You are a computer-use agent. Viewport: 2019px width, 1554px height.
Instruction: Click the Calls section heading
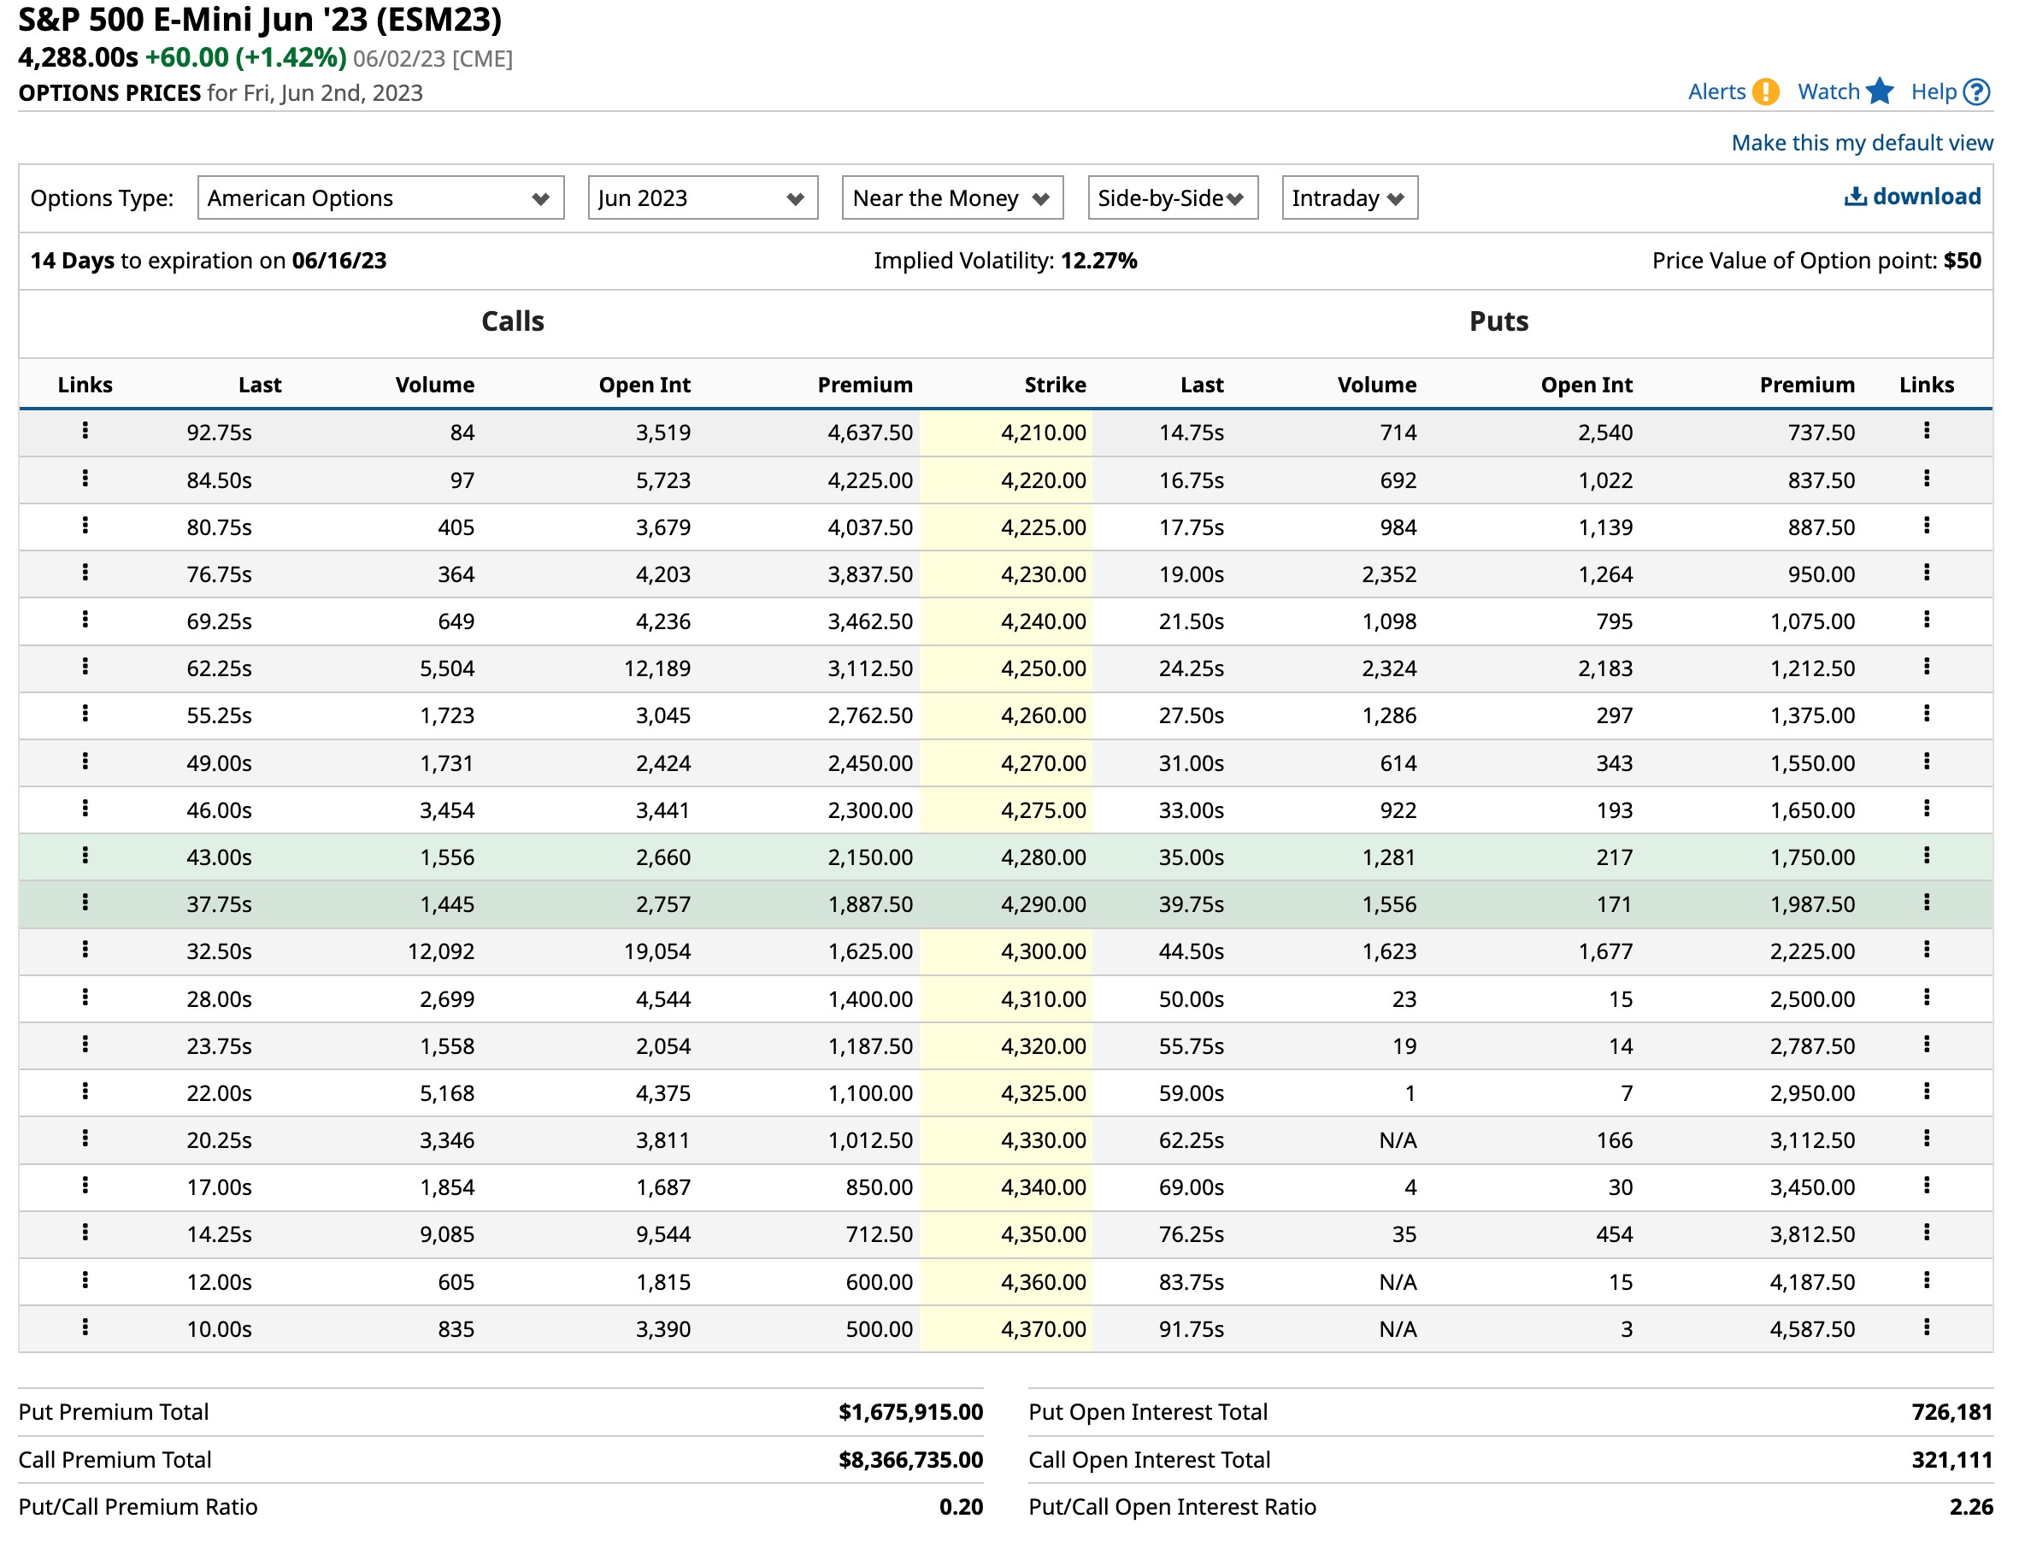(x=512, y=321)
